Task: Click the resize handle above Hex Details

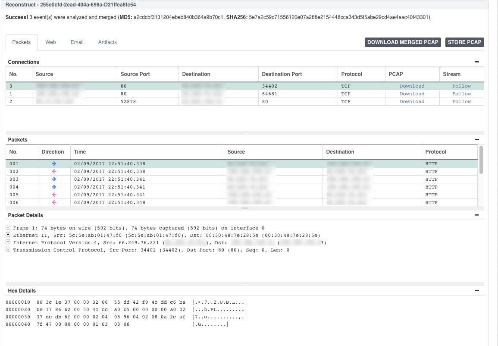Action: coord(245,284)
